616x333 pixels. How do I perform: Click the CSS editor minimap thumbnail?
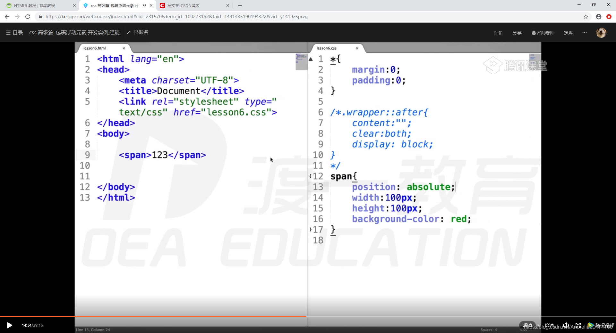click(x=535, y=62)
